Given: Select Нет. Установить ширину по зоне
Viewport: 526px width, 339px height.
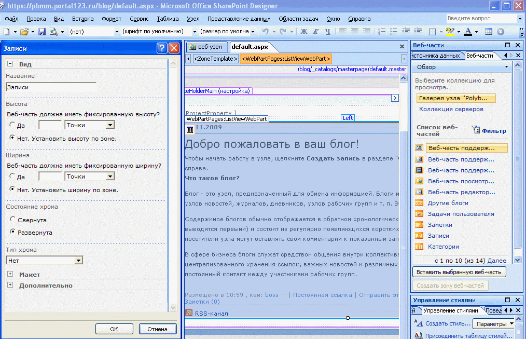Looking at the screenshot, I should [x=12, y=190].
